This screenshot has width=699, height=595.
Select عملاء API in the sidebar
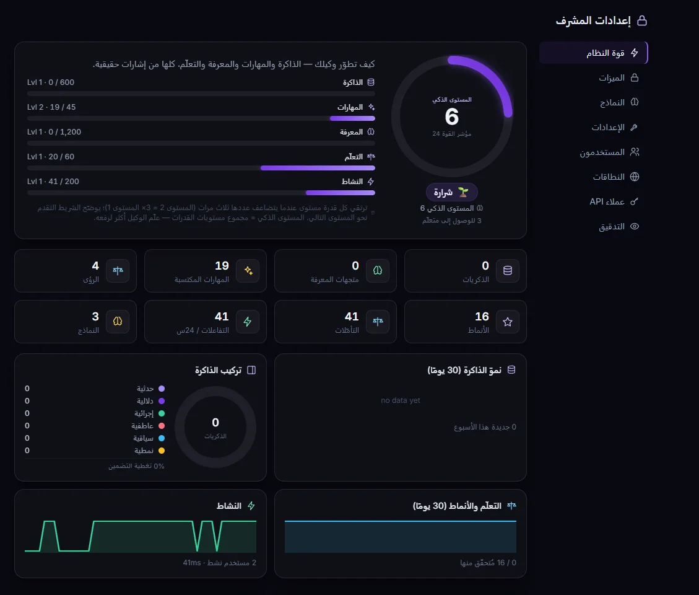[x=593, y=202]
